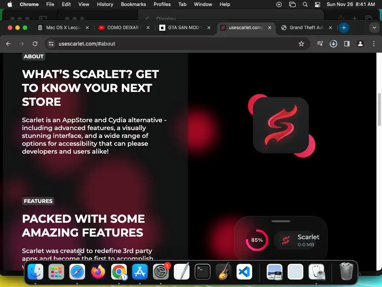The width and height of the screenshot is (382, 287).
Task: Open TextEdit from the Dock
Action: click(182, 272)
